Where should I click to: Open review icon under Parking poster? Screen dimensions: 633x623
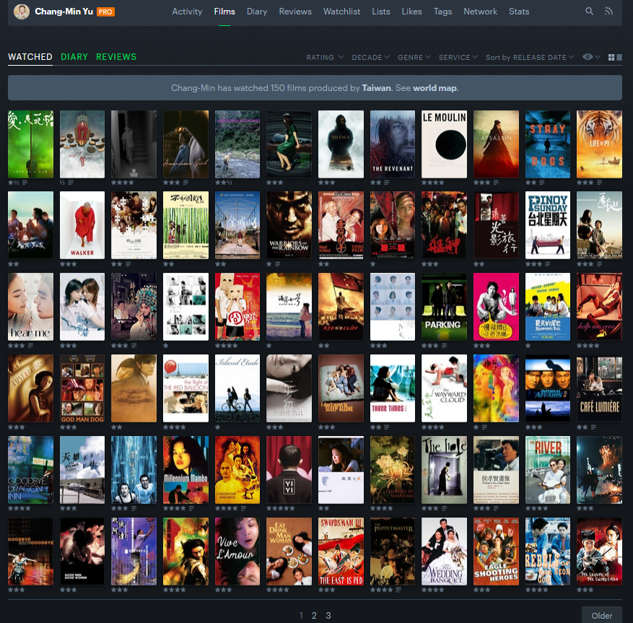point(445,346)
